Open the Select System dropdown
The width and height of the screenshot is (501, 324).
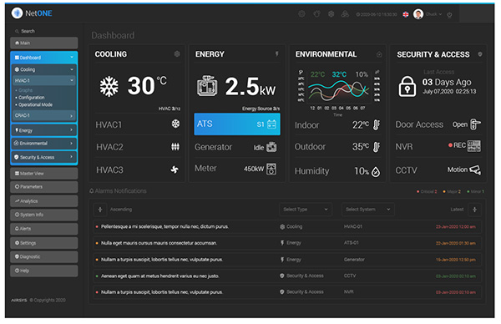pos(367,210)
